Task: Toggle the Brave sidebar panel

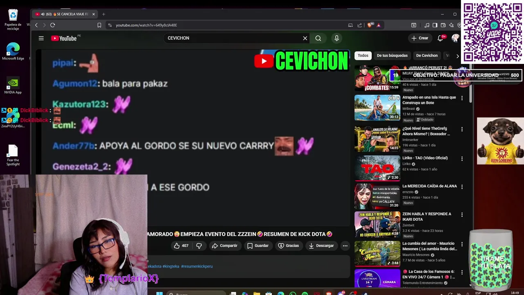Action: coord(435,25)
